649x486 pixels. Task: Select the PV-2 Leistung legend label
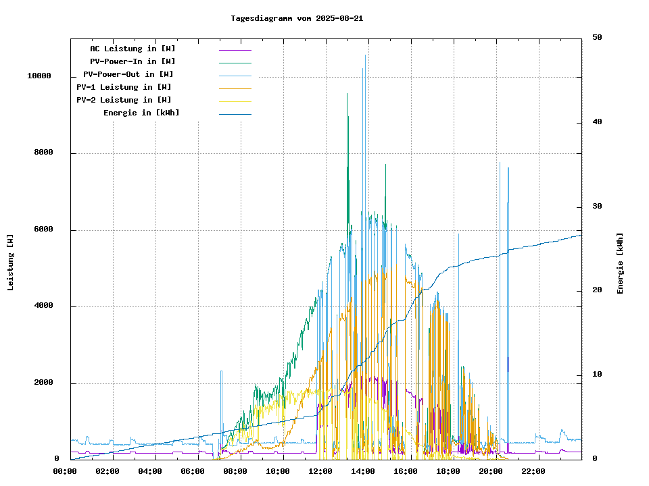click(124, 100)
